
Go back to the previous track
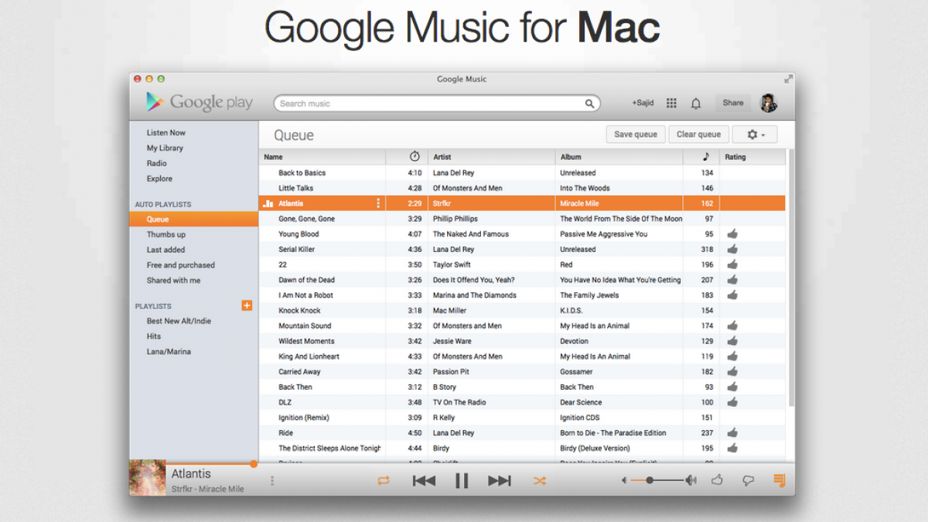click(x=424, y=481)
